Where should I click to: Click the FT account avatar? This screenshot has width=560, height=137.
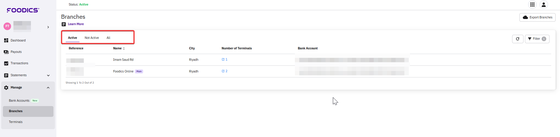tap(7, 26)
